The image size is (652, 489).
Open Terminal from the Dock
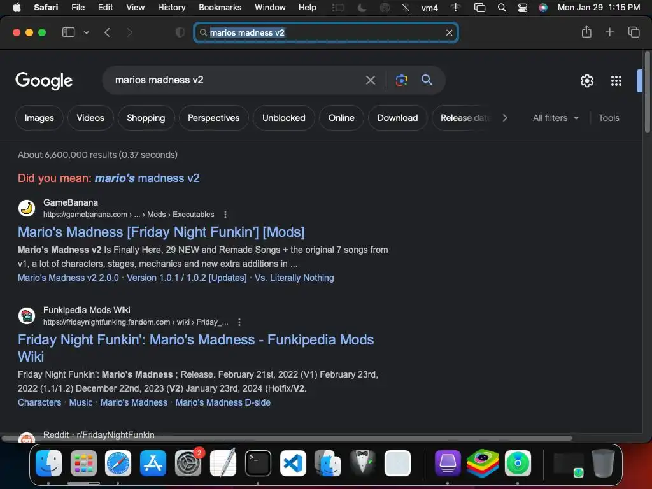pyautogui.click(x=258, y=463)
